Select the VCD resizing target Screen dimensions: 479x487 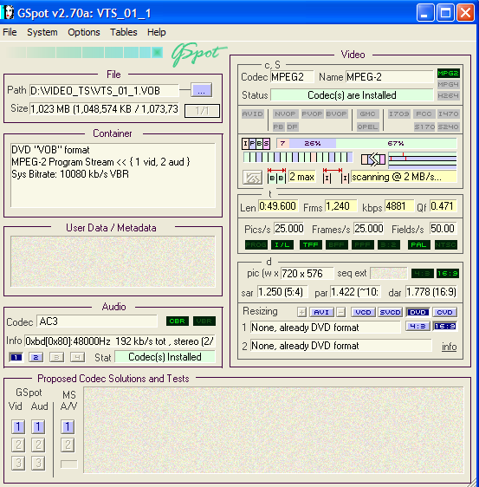[x=363, y=312]
